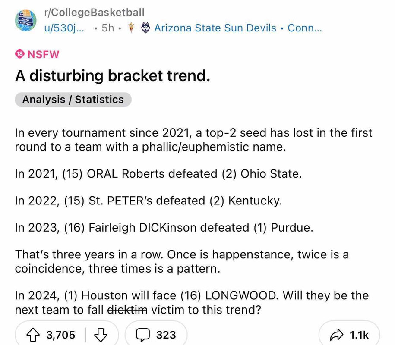Open the r/CollegeBasketball subreddit avatar

point(26,20)
